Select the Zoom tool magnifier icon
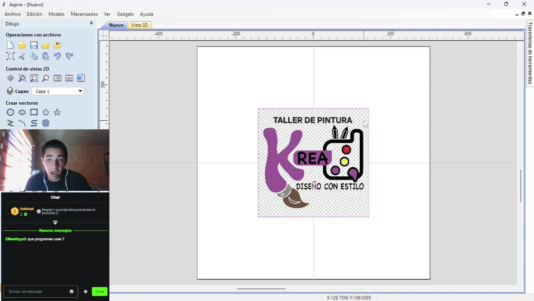Screen dimensions: 534x301 (x=22, y=78)
